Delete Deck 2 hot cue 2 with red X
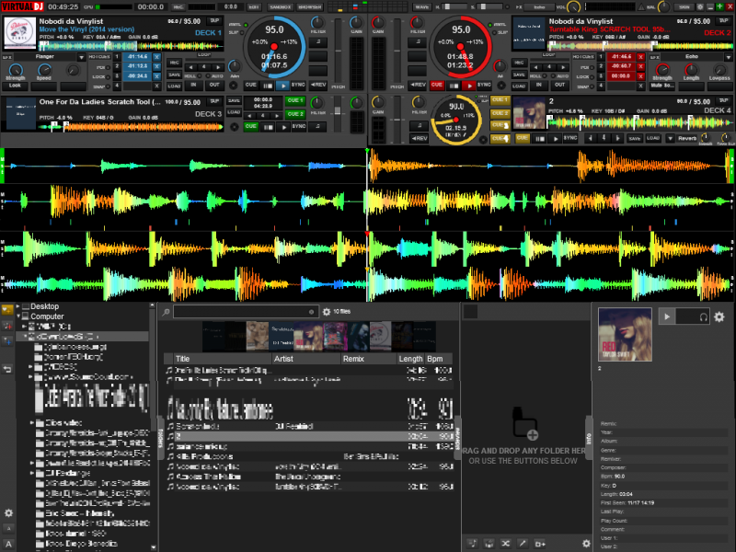The height and width of the screenshot is (552, 736). 640,66
